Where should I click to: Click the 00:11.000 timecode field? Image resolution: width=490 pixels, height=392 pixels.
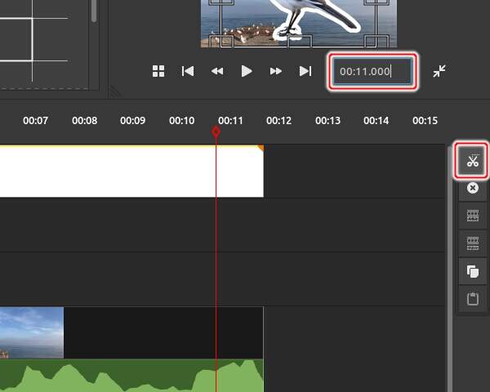pos(373,72)
